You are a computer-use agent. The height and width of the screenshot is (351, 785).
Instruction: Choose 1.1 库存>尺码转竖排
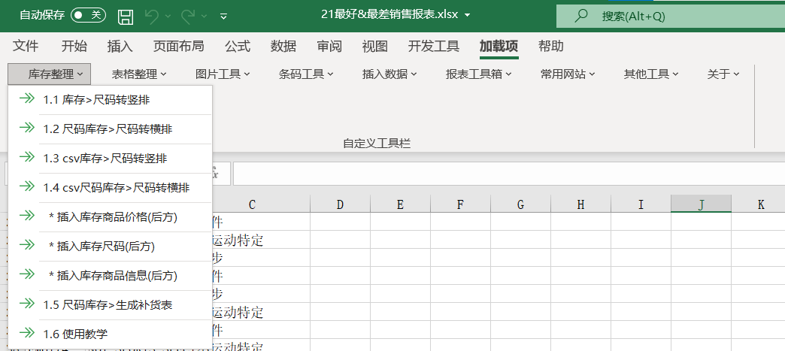pyautogui.click(x=110, y=100)
